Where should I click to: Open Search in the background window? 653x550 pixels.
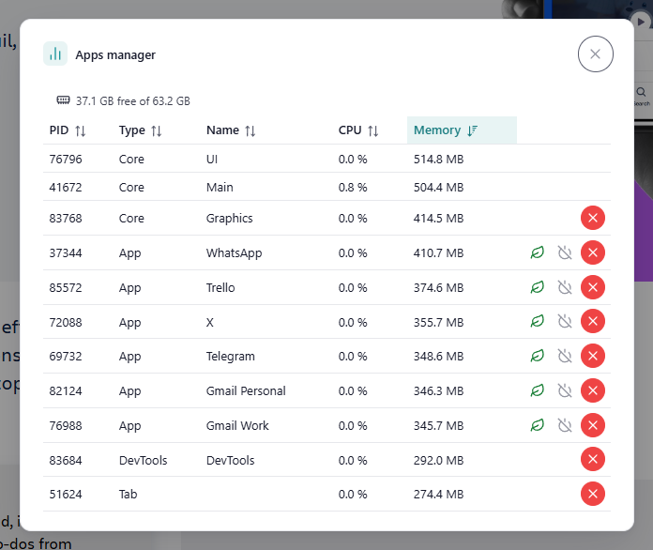[642, 96]
